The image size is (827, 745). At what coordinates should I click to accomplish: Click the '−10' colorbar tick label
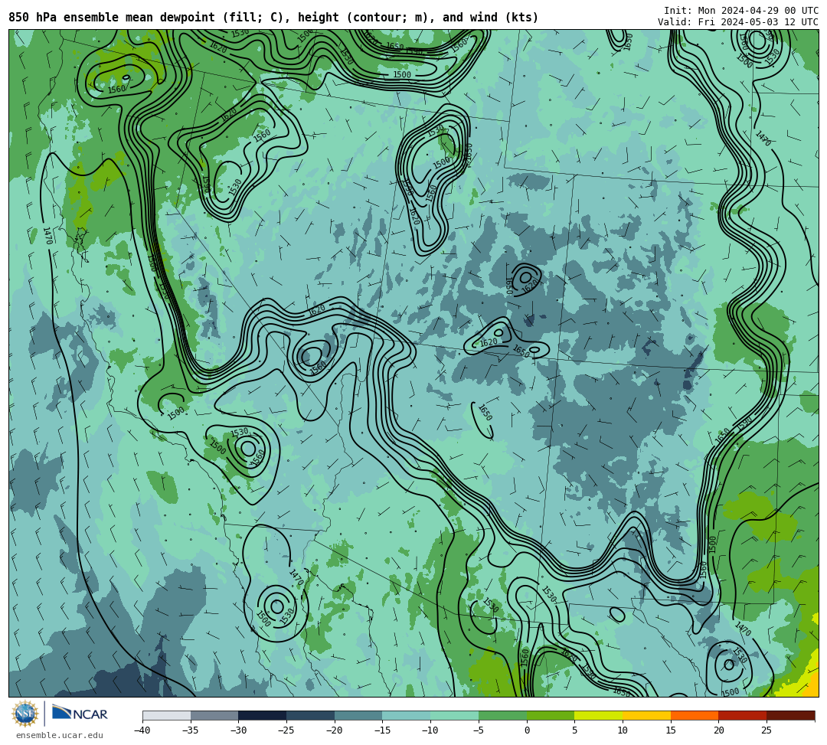(430, 730)
